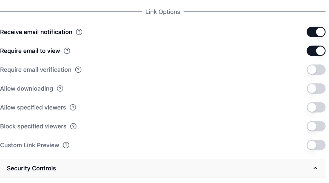Click the 'Allow downloading' label text
The height and width of the screenshot is (183, 329).
27,89
